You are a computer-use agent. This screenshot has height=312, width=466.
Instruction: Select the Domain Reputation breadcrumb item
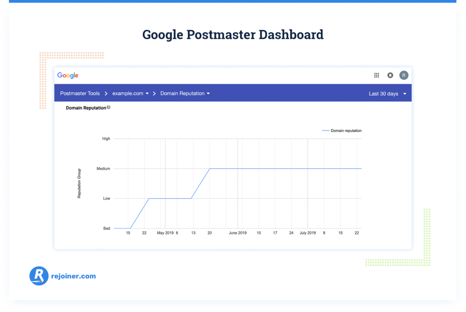coord(182,93)
